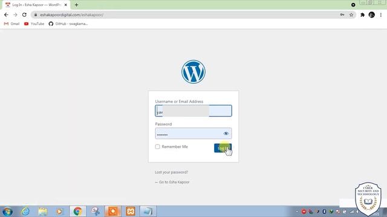Click the volume speaker tray icon

[357, 212]
